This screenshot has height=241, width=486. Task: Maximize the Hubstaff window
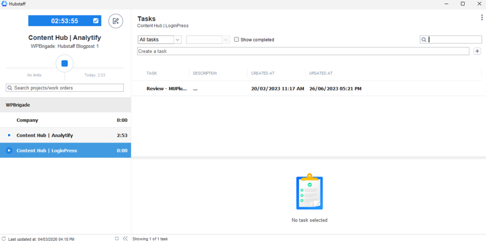[462, 4]
